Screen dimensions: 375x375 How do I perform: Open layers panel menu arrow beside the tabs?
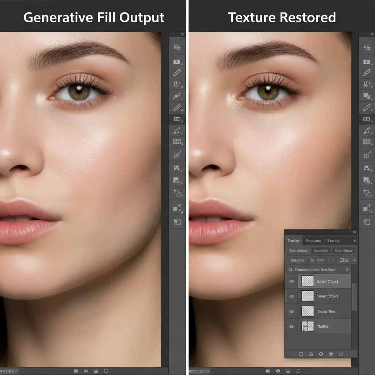[354, 241]
